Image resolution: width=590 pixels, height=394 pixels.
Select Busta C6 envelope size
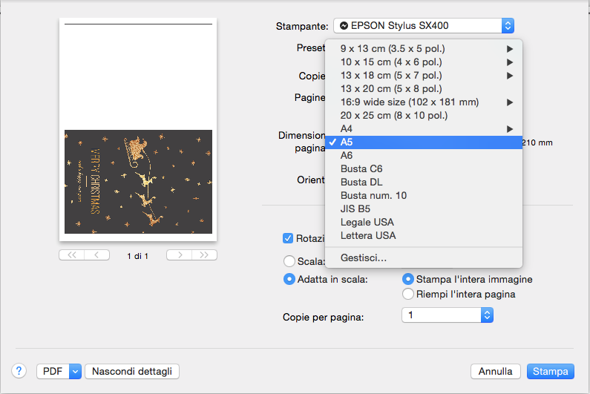pyautogui.click(x=424, y=169)
